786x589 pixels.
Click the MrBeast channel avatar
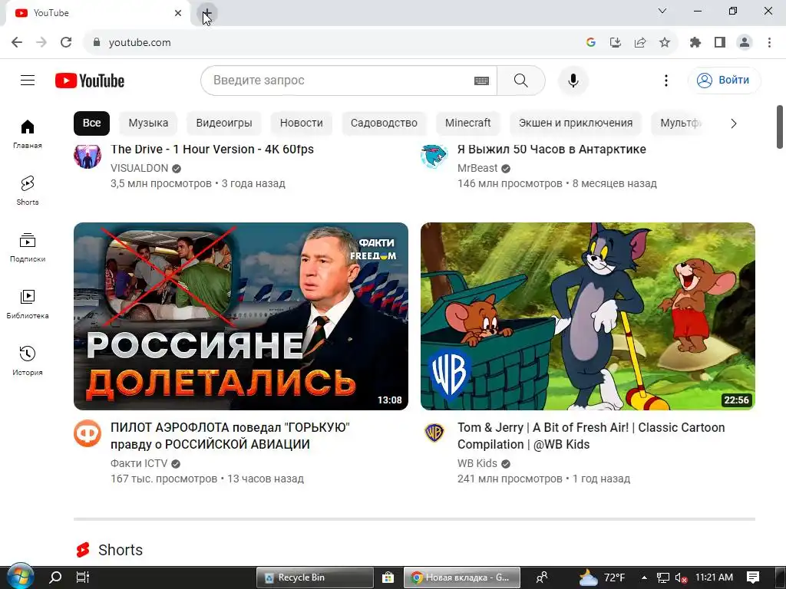[434, 155]
